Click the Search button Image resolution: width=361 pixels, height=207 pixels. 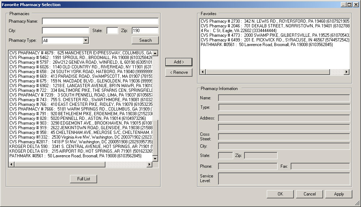[x=145, y=40]
